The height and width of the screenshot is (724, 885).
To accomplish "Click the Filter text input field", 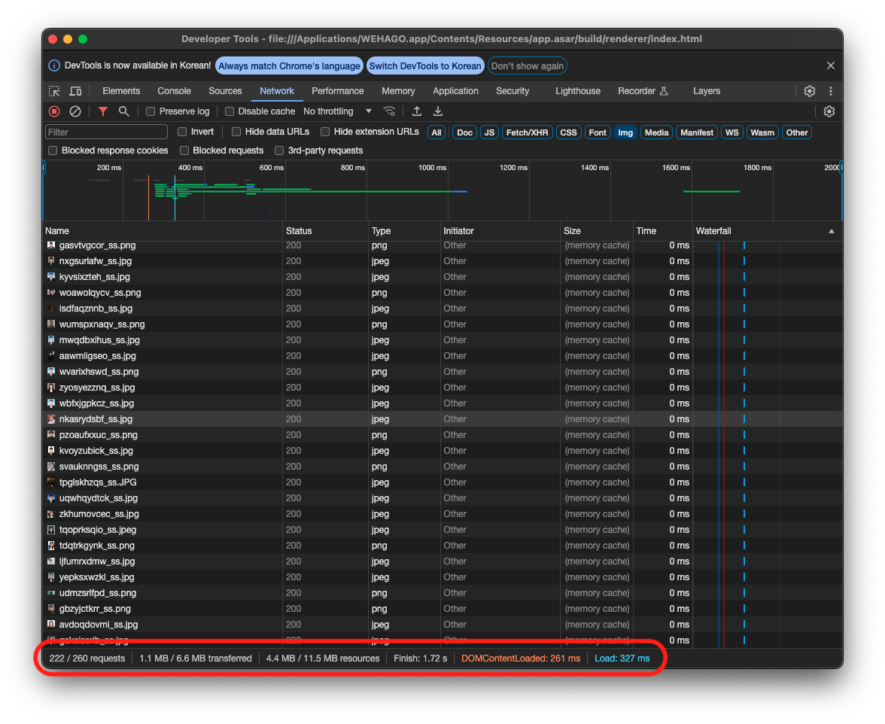I will click(107, 132).
